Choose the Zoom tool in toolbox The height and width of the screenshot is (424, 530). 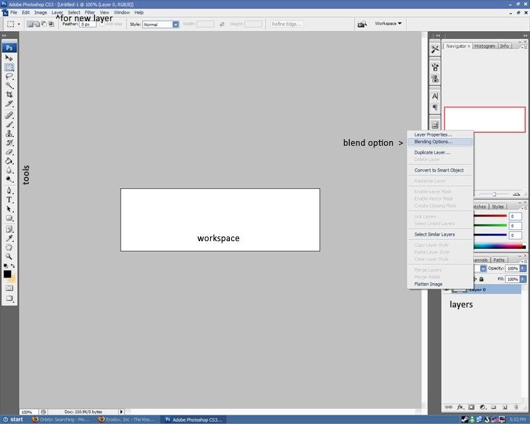pos(9,256)
